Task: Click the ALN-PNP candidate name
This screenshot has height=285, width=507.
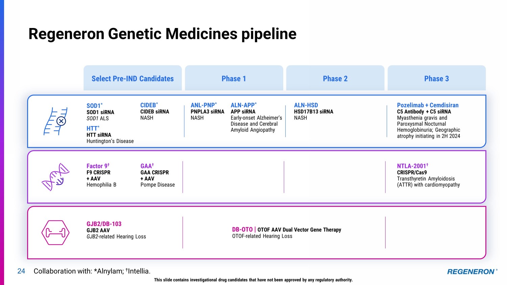Action: tap(203, 105)
